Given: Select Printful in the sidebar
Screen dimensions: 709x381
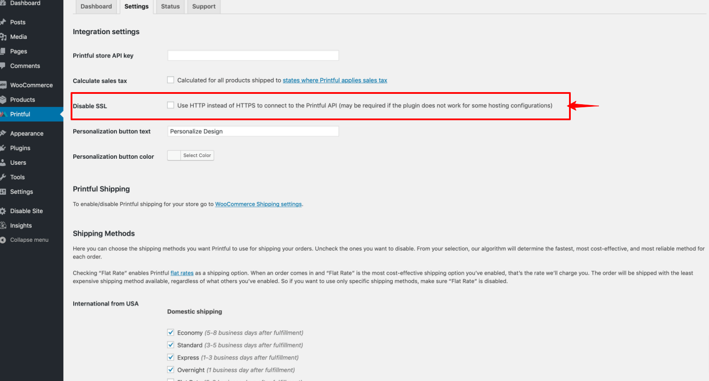Looking at the screenshot, I should pyautogui.click(x=32, y=114).
